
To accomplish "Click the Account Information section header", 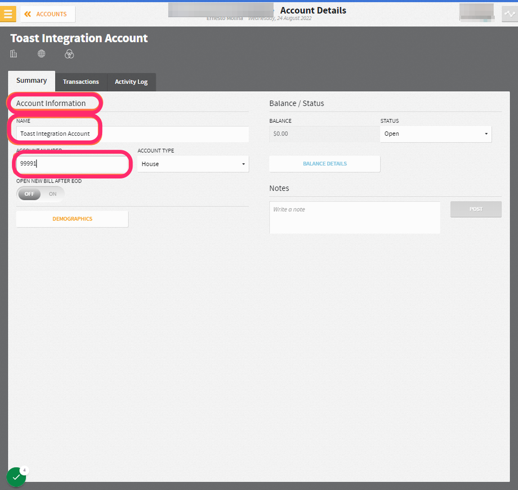I will tap(51, 104).
